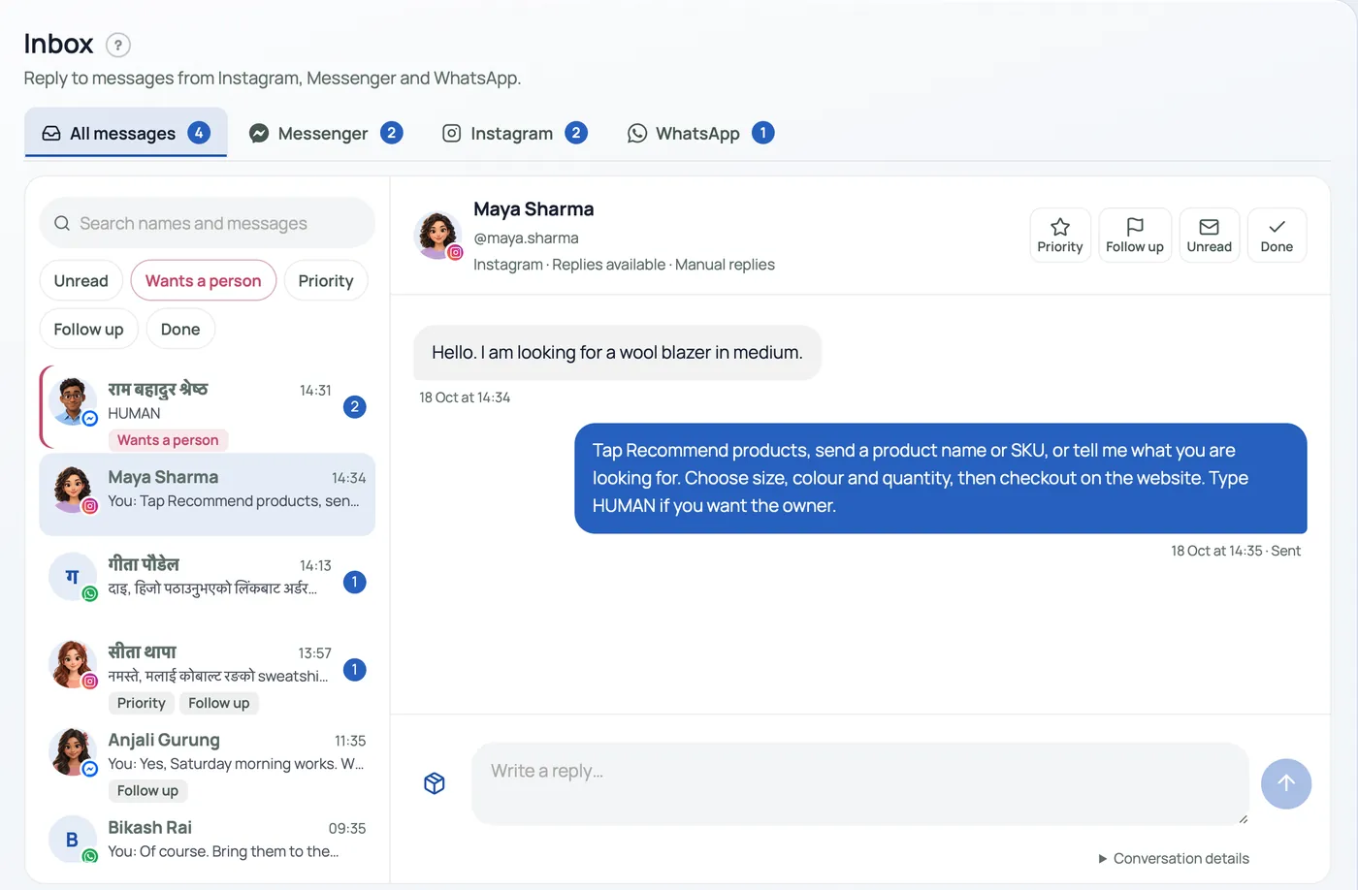Click राम बहादुर श्रेष्ठ's avatar in the list

pyautogui.click(x=73, y=400)
